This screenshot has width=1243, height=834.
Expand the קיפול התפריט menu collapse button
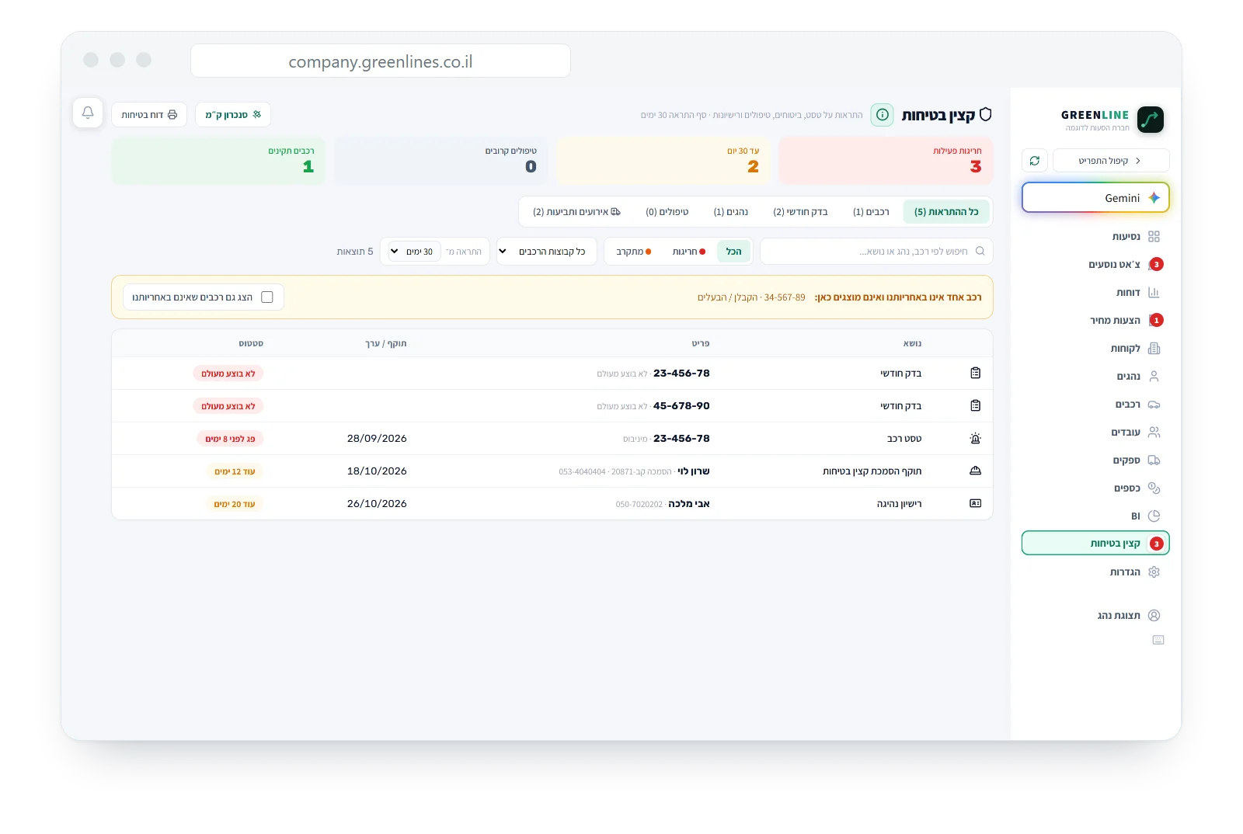pos(1111,161)
